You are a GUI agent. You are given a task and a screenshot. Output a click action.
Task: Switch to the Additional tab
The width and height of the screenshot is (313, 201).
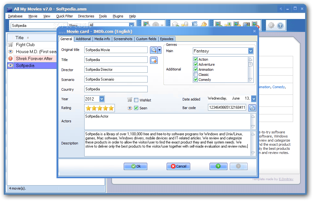coord(83,39)
